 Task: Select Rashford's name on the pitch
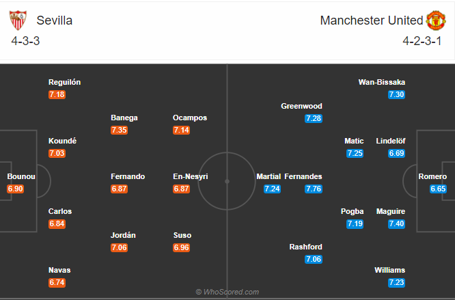(305, 247)
